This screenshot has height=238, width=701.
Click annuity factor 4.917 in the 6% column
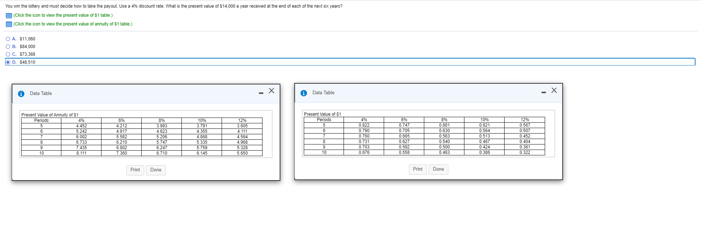click(122, 131)
